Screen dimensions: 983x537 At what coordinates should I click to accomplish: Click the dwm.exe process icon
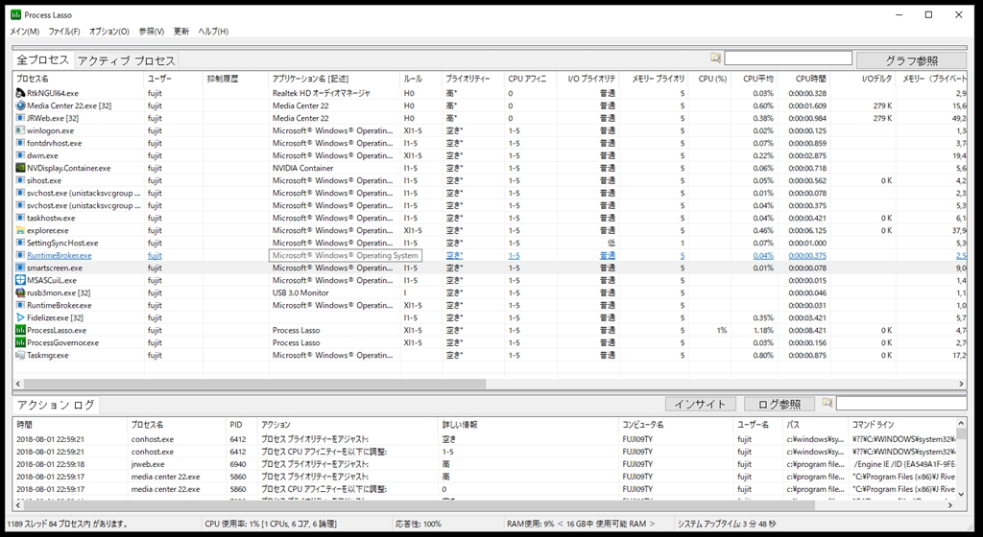click(x=20, y=155)
